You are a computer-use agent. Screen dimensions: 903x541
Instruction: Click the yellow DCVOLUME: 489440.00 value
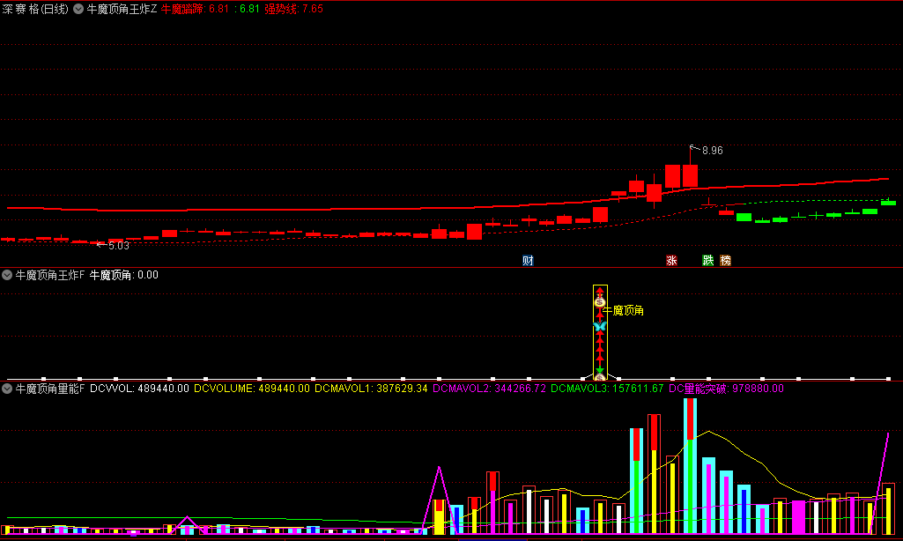pyautogui.click(x=252, y=389)
